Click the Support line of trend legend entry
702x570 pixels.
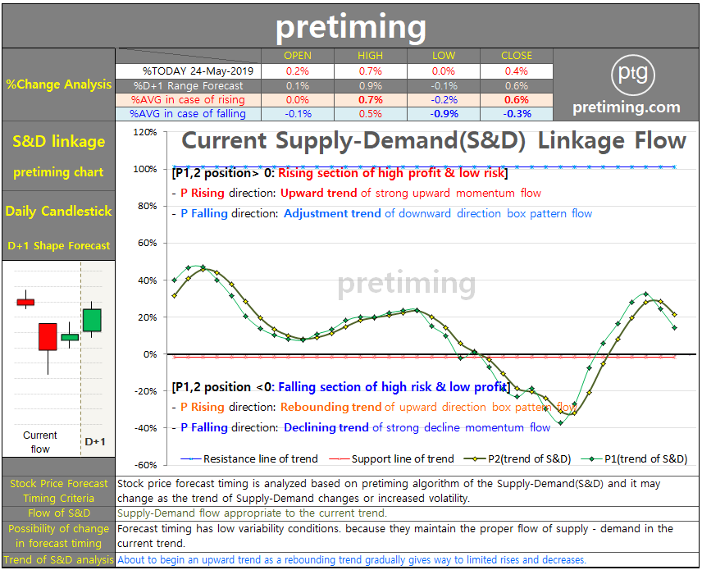click(392, 459)
